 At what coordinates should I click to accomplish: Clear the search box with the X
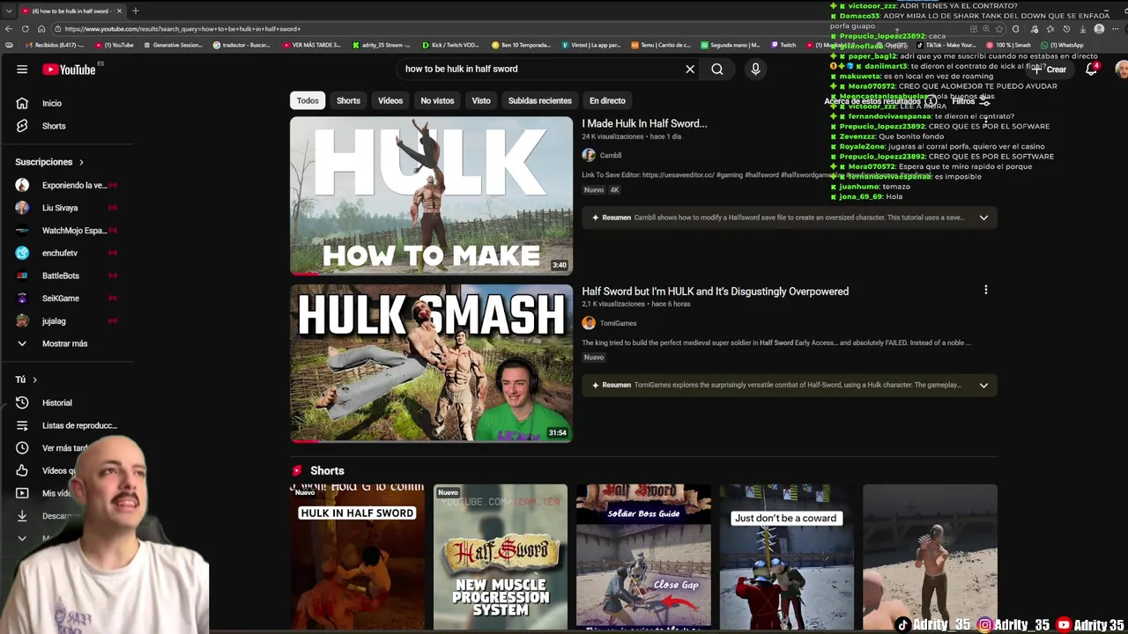pyautogui.click(x=690, y=69)
